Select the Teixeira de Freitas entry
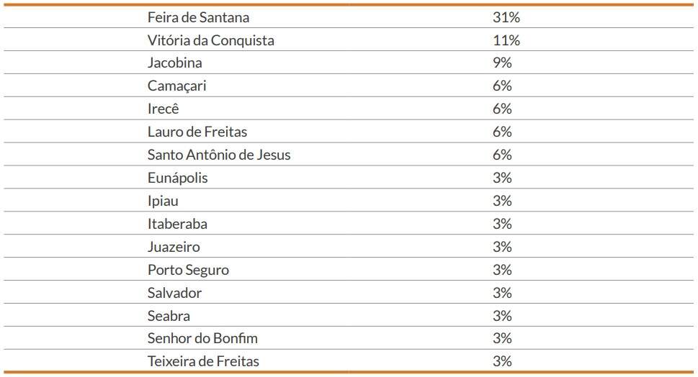Image resolution: width=698 pixels, height=377 pixels. (203, 361)
